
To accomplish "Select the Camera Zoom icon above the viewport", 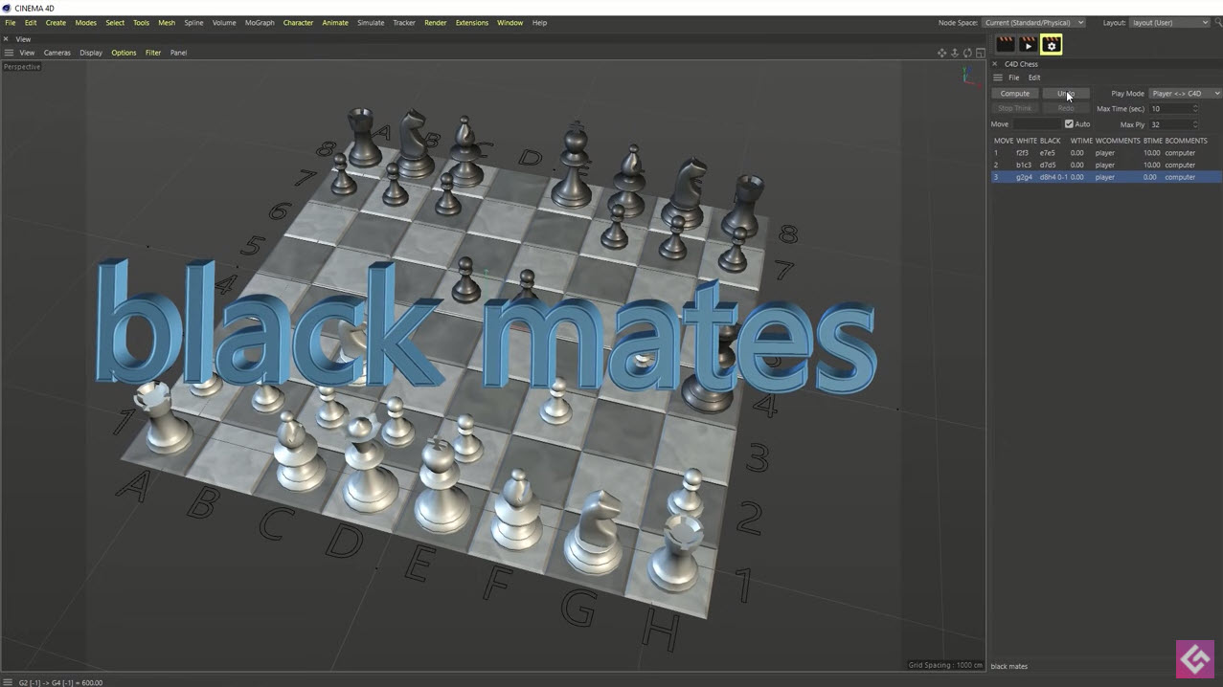I will click(954, 53).
